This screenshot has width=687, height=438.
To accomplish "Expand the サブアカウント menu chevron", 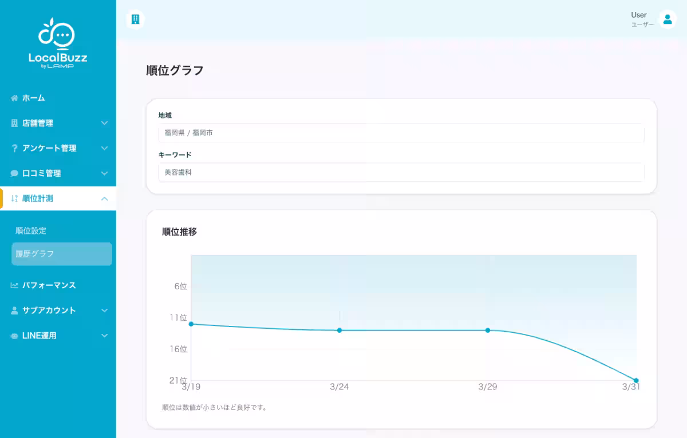I will 105,310.
